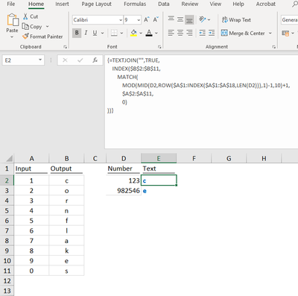The width and height of the screenshot is (298, 296).
Task: Apply yellow fill color bucket
Action: (133, 33)
